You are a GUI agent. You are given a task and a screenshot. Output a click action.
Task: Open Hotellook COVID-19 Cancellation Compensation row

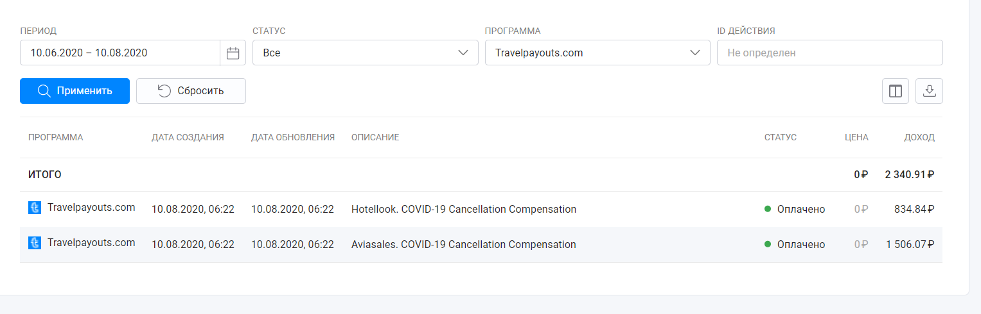463,209
